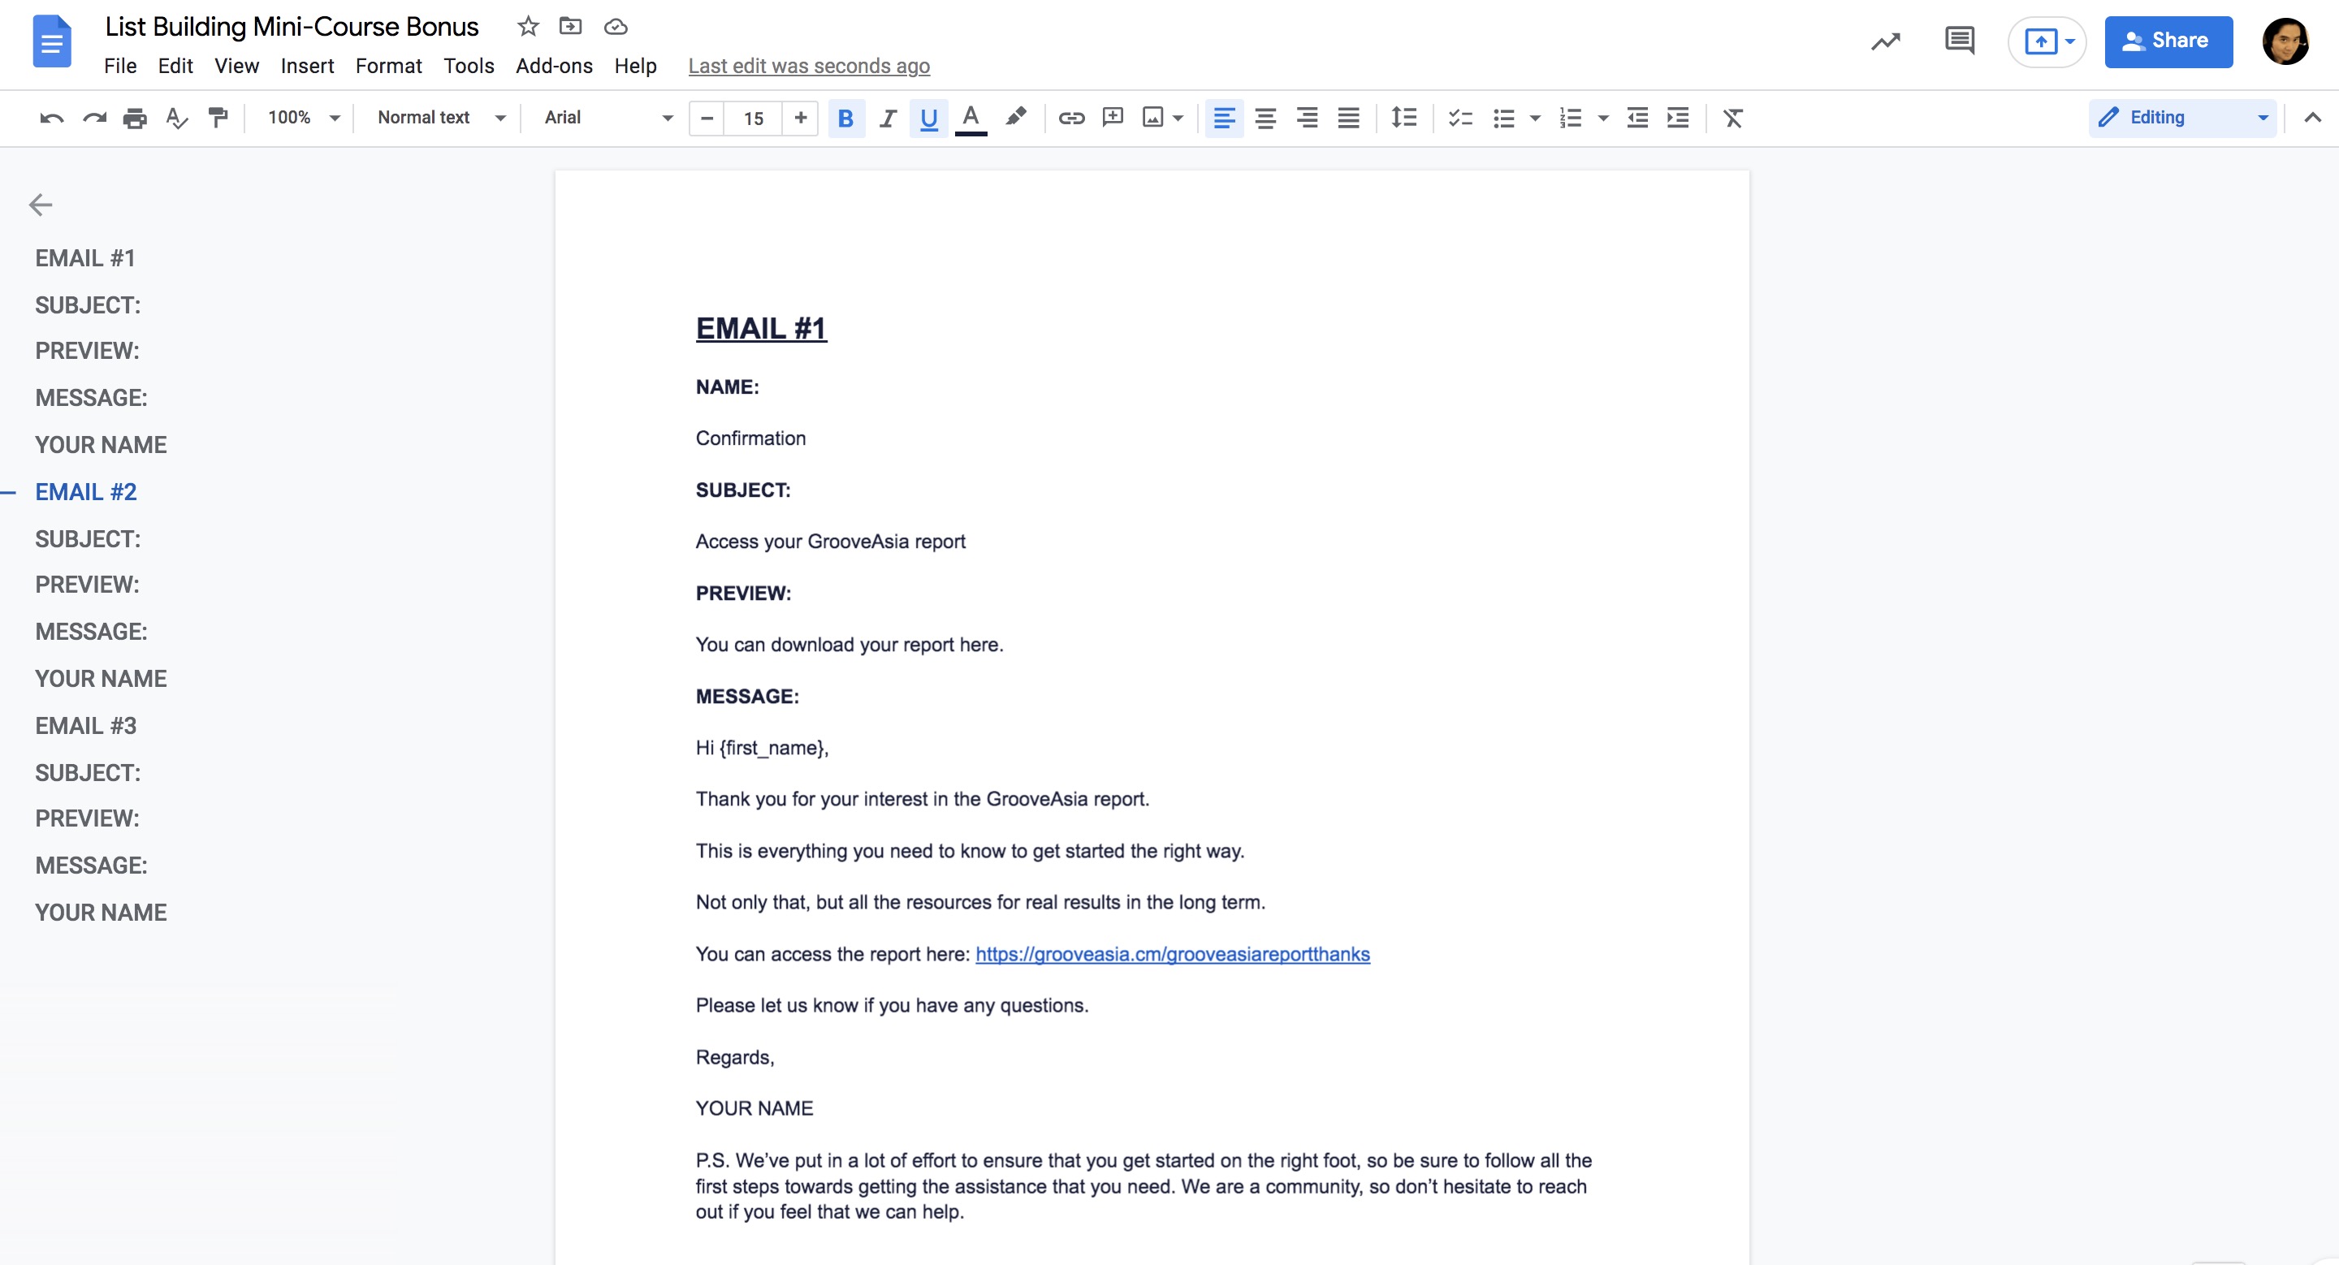Image resolution: width=2339 pixels, height=1265 pixels.
Task: Open the grooveasiareportthanks hyperlink
Action: (x=1172, y=955)
